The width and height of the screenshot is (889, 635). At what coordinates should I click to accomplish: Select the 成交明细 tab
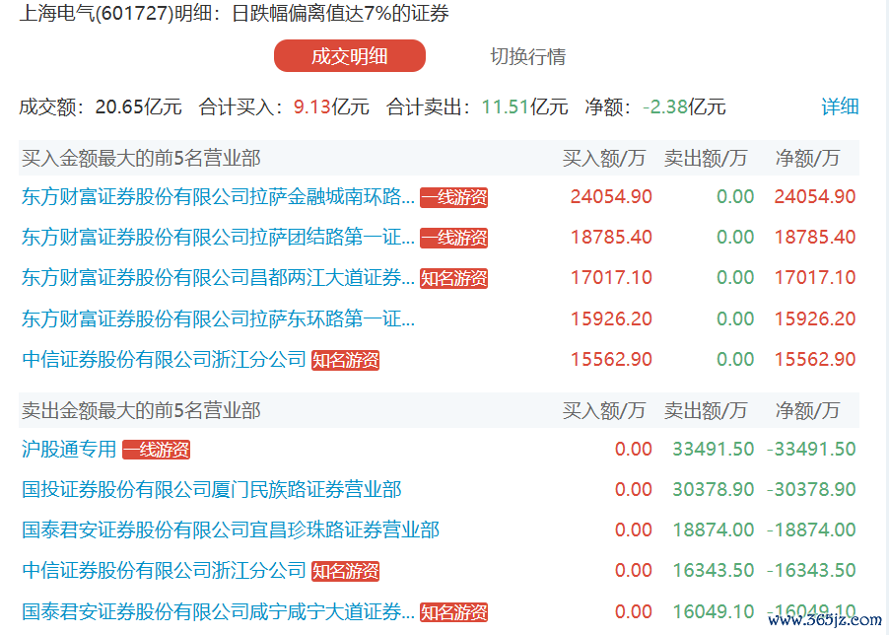click(x=349, y=56)
